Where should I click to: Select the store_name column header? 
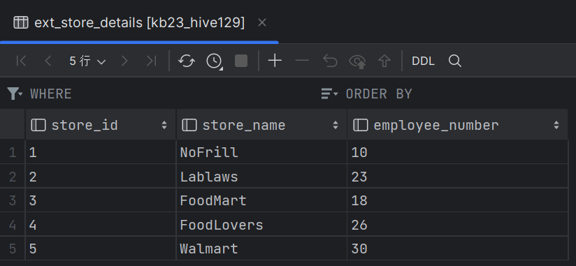pyautogui.click(x=261, y=125)
